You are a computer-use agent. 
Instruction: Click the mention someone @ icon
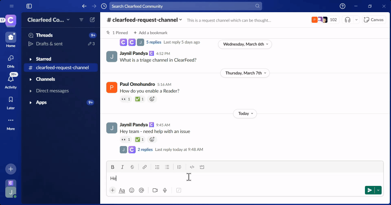[141, 190]
